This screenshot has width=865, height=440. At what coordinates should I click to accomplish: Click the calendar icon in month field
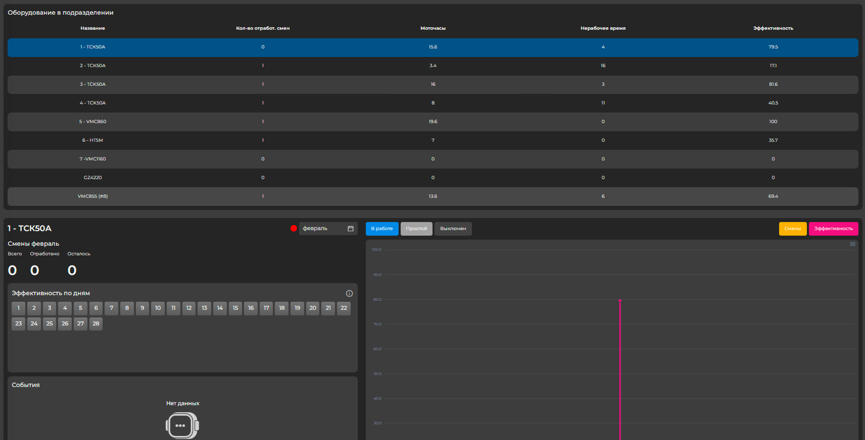click(351, 229)
